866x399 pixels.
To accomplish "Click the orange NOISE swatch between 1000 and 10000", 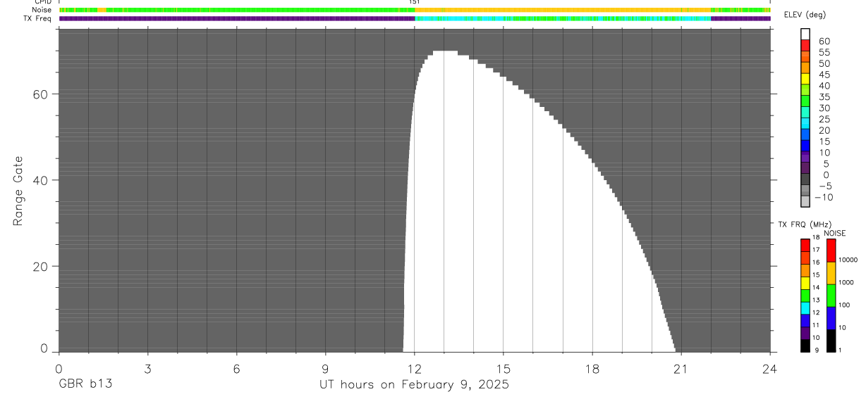I will [x=831, y=273].
